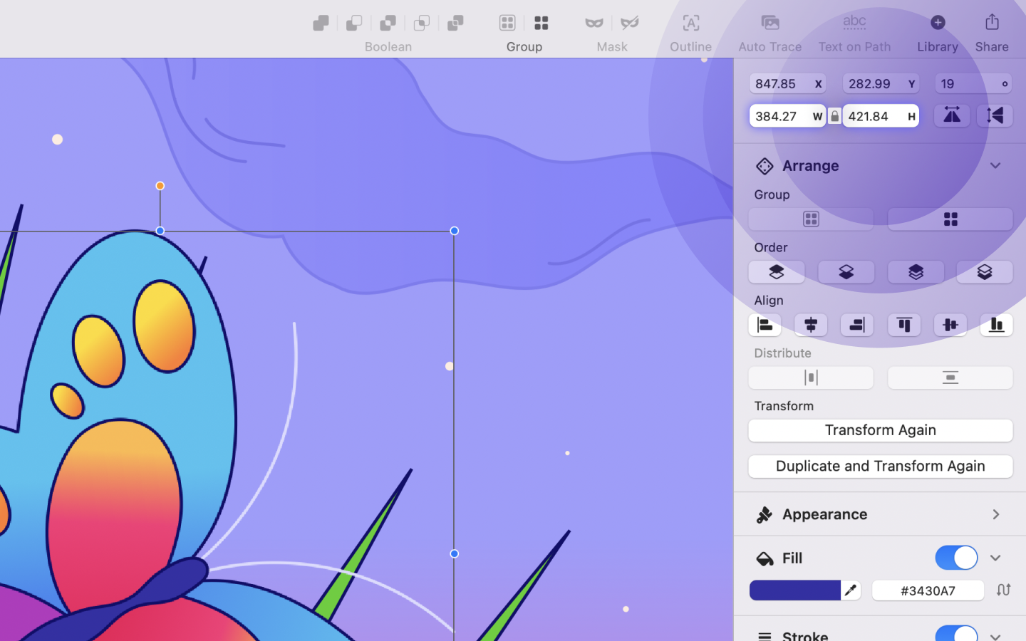Collapse the Arrange section
This screenshot has height=641, width=1026.
click(x=995, y=166)
